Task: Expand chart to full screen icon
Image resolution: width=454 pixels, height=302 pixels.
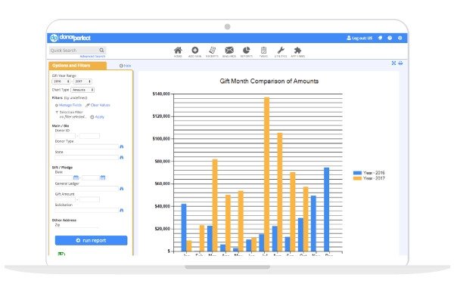Action: coord(393,63)
